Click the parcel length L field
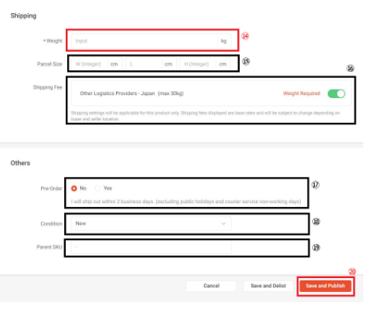385x326 pixels. (151, 64)
